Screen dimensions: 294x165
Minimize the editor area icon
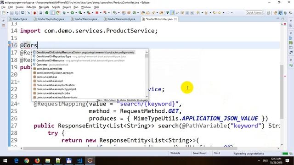tap(278, 19)
